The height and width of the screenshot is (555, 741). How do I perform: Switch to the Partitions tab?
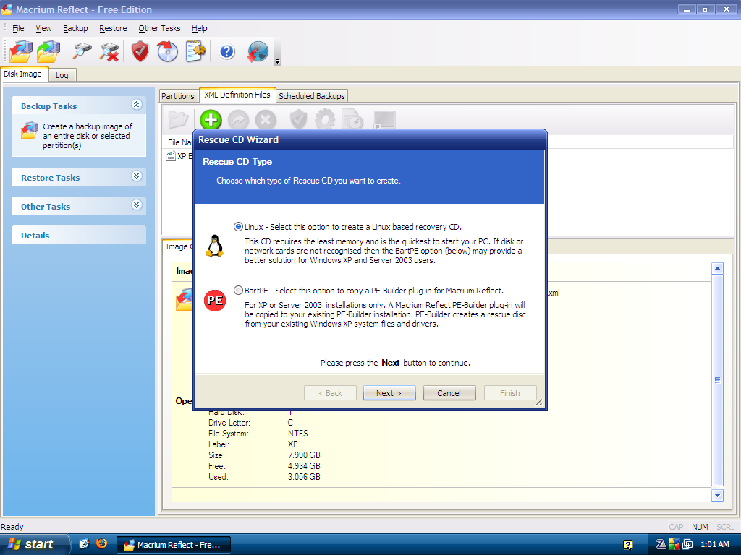point(178,96)
